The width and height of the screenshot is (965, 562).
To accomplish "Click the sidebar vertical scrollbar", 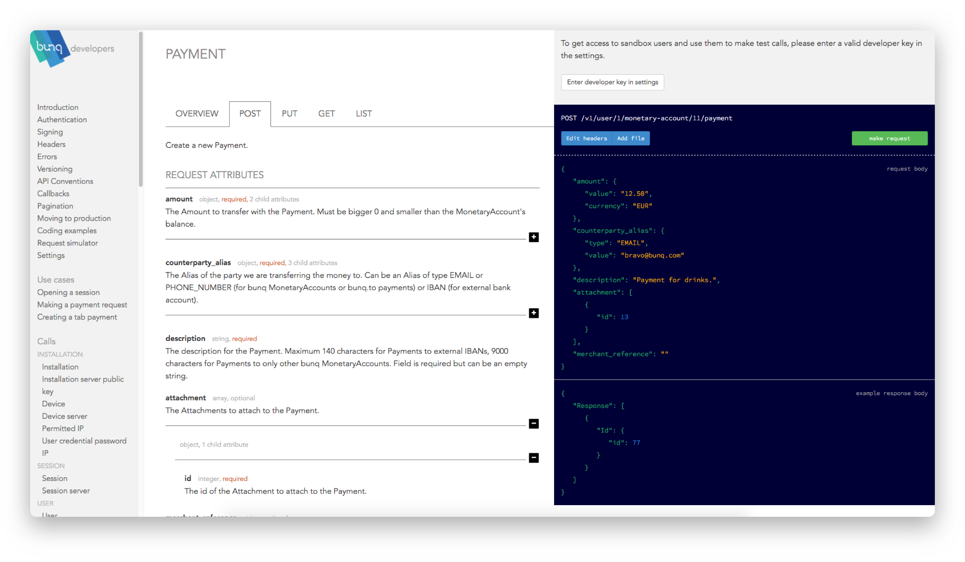I will pyautogui.click(x=141, y=109).
